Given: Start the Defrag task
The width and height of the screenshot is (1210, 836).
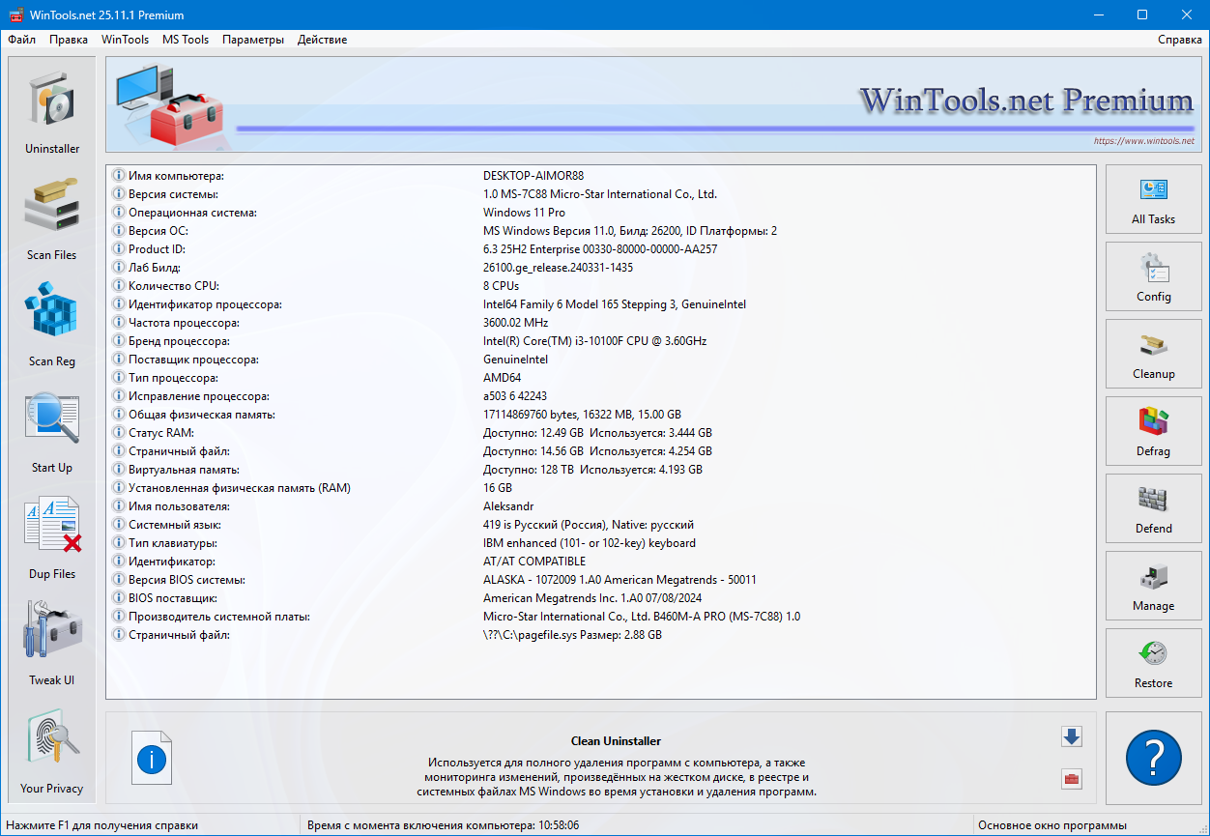Looking at the screenshot, I should [1153, 431].
